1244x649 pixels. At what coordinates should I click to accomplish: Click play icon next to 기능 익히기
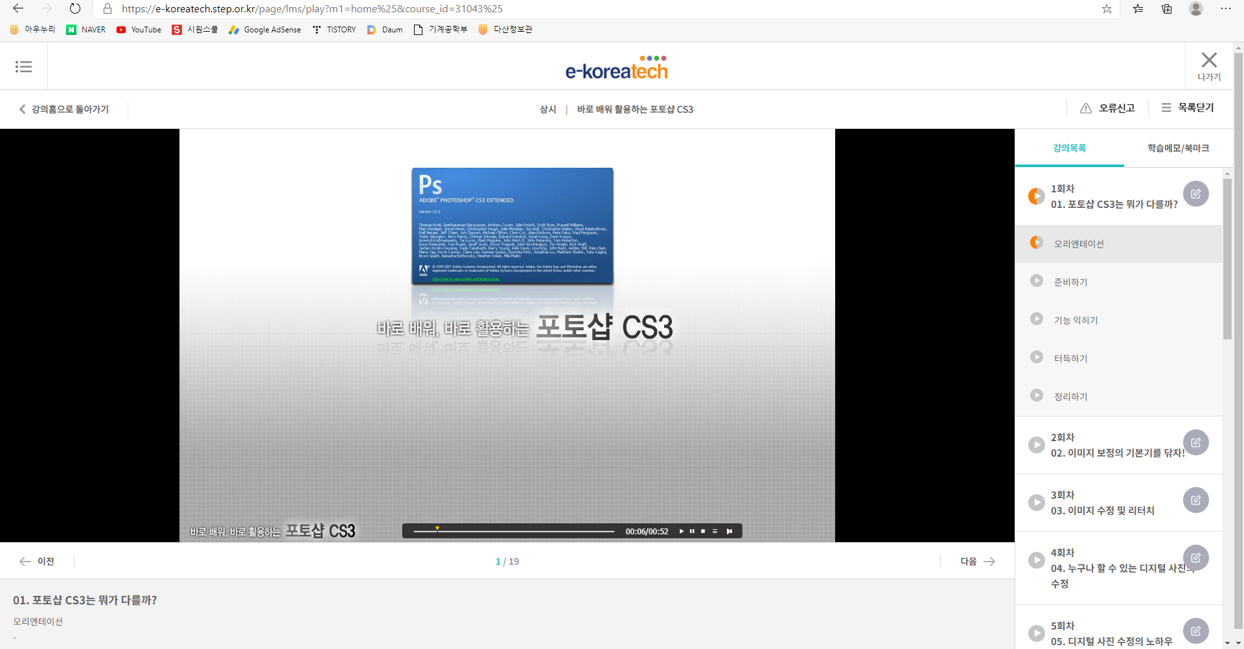pos(1037,319)
